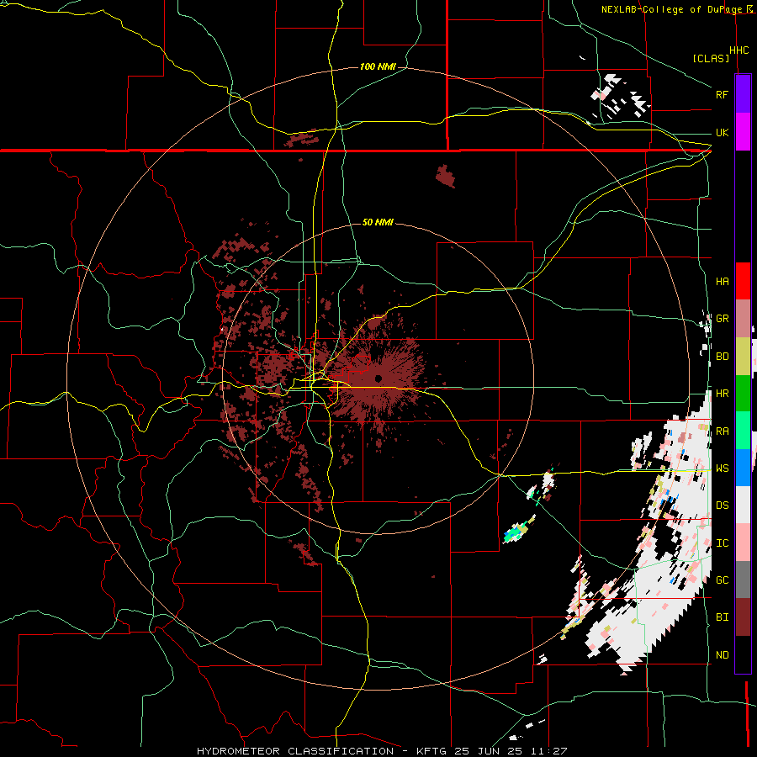
Task: Click the 100 NMI range ring label
Action: click(378, 66)
